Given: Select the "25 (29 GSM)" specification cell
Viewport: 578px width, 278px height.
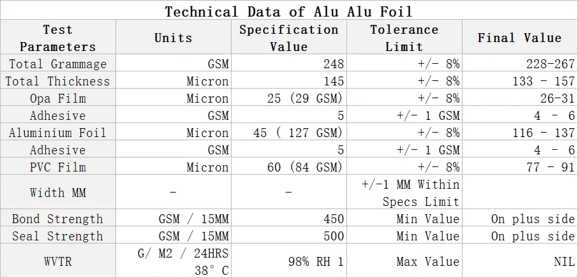Looking at the screenshot, I should point(305,98).
